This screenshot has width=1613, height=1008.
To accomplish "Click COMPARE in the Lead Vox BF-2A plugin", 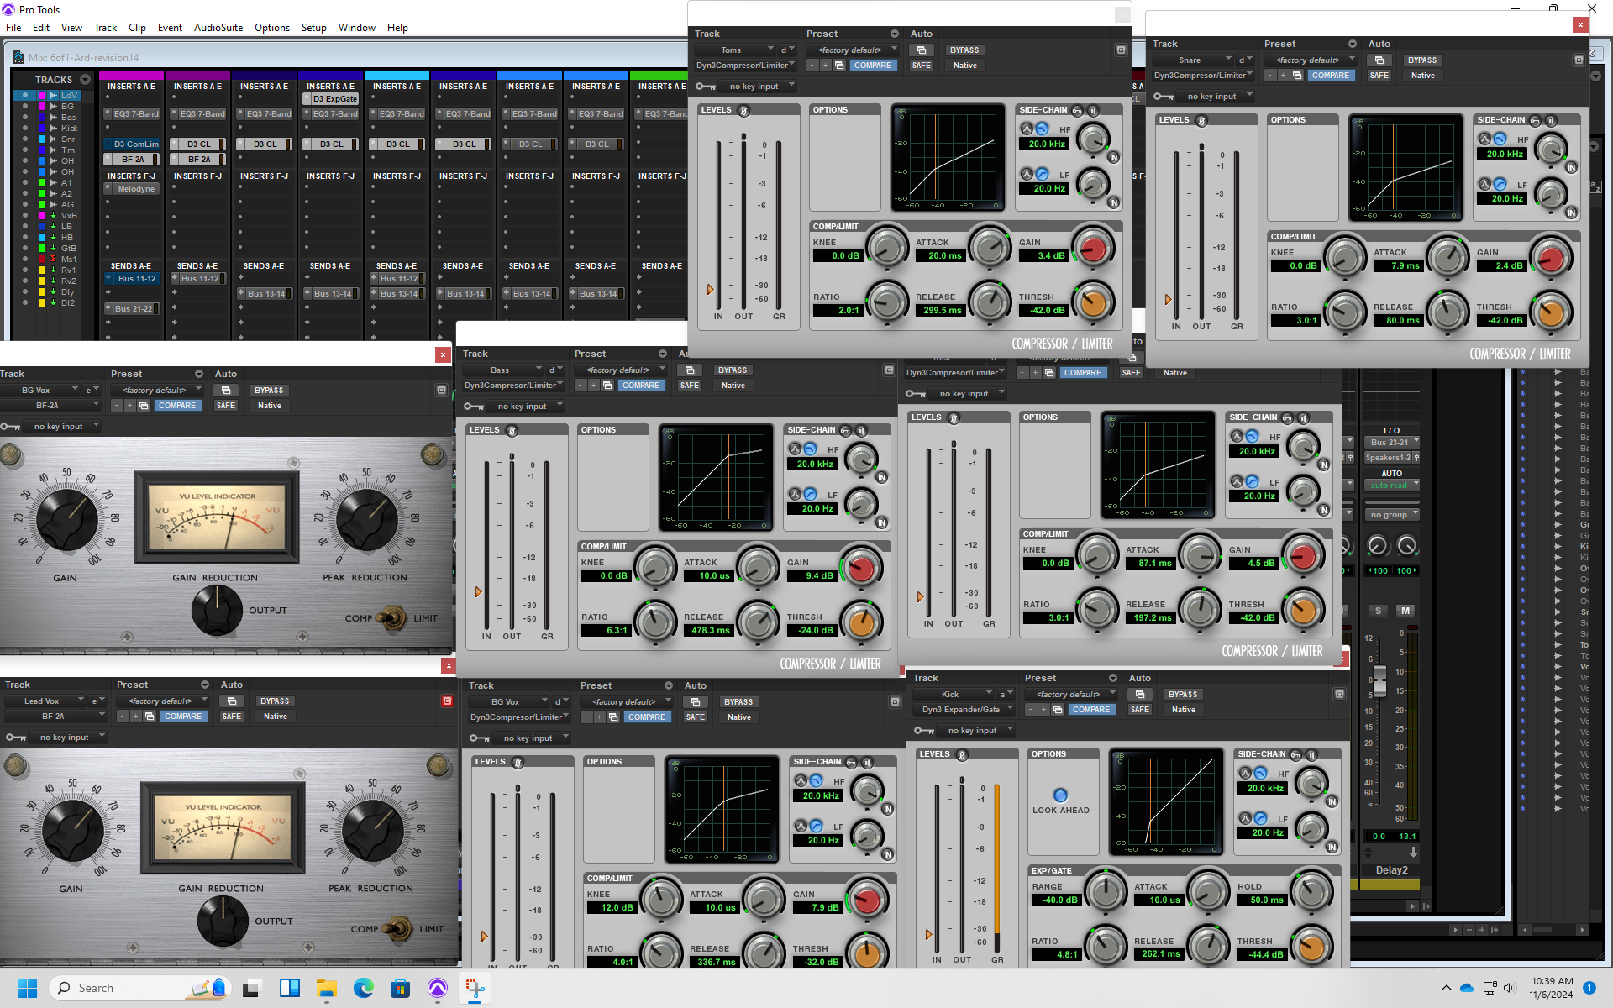I will click(182, 717).
